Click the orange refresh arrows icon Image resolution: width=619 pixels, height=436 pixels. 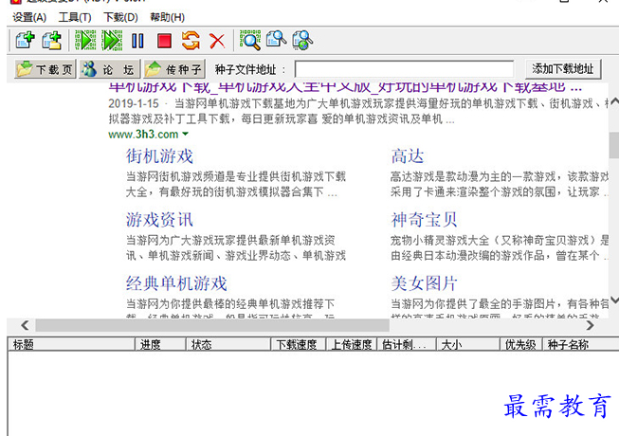pyautogui.click(x=191, y=41)
